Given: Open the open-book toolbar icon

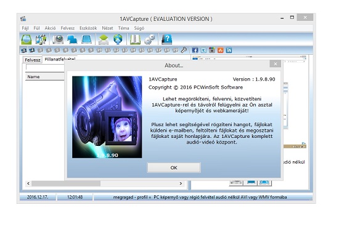Looking at the screenshot, I should [x=135, y=39].
